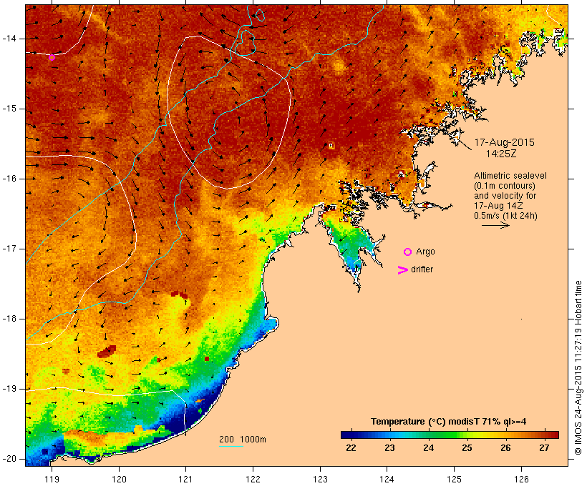587x486 pixels.
Task: Click the latitude axis label -19
Action: 9,389
